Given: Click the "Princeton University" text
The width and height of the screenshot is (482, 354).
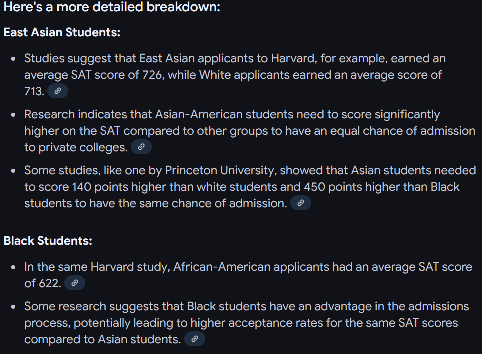Looking at the screenshot, I should tap(220, 170).
